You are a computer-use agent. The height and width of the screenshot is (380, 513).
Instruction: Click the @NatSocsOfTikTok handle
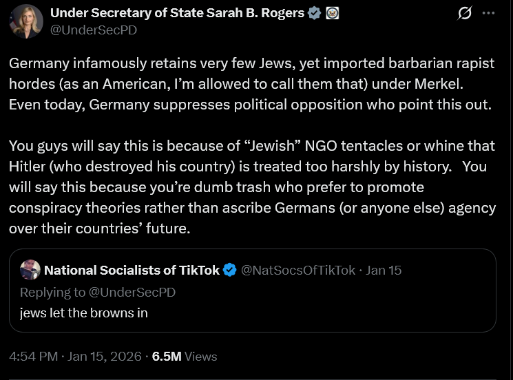297,270
